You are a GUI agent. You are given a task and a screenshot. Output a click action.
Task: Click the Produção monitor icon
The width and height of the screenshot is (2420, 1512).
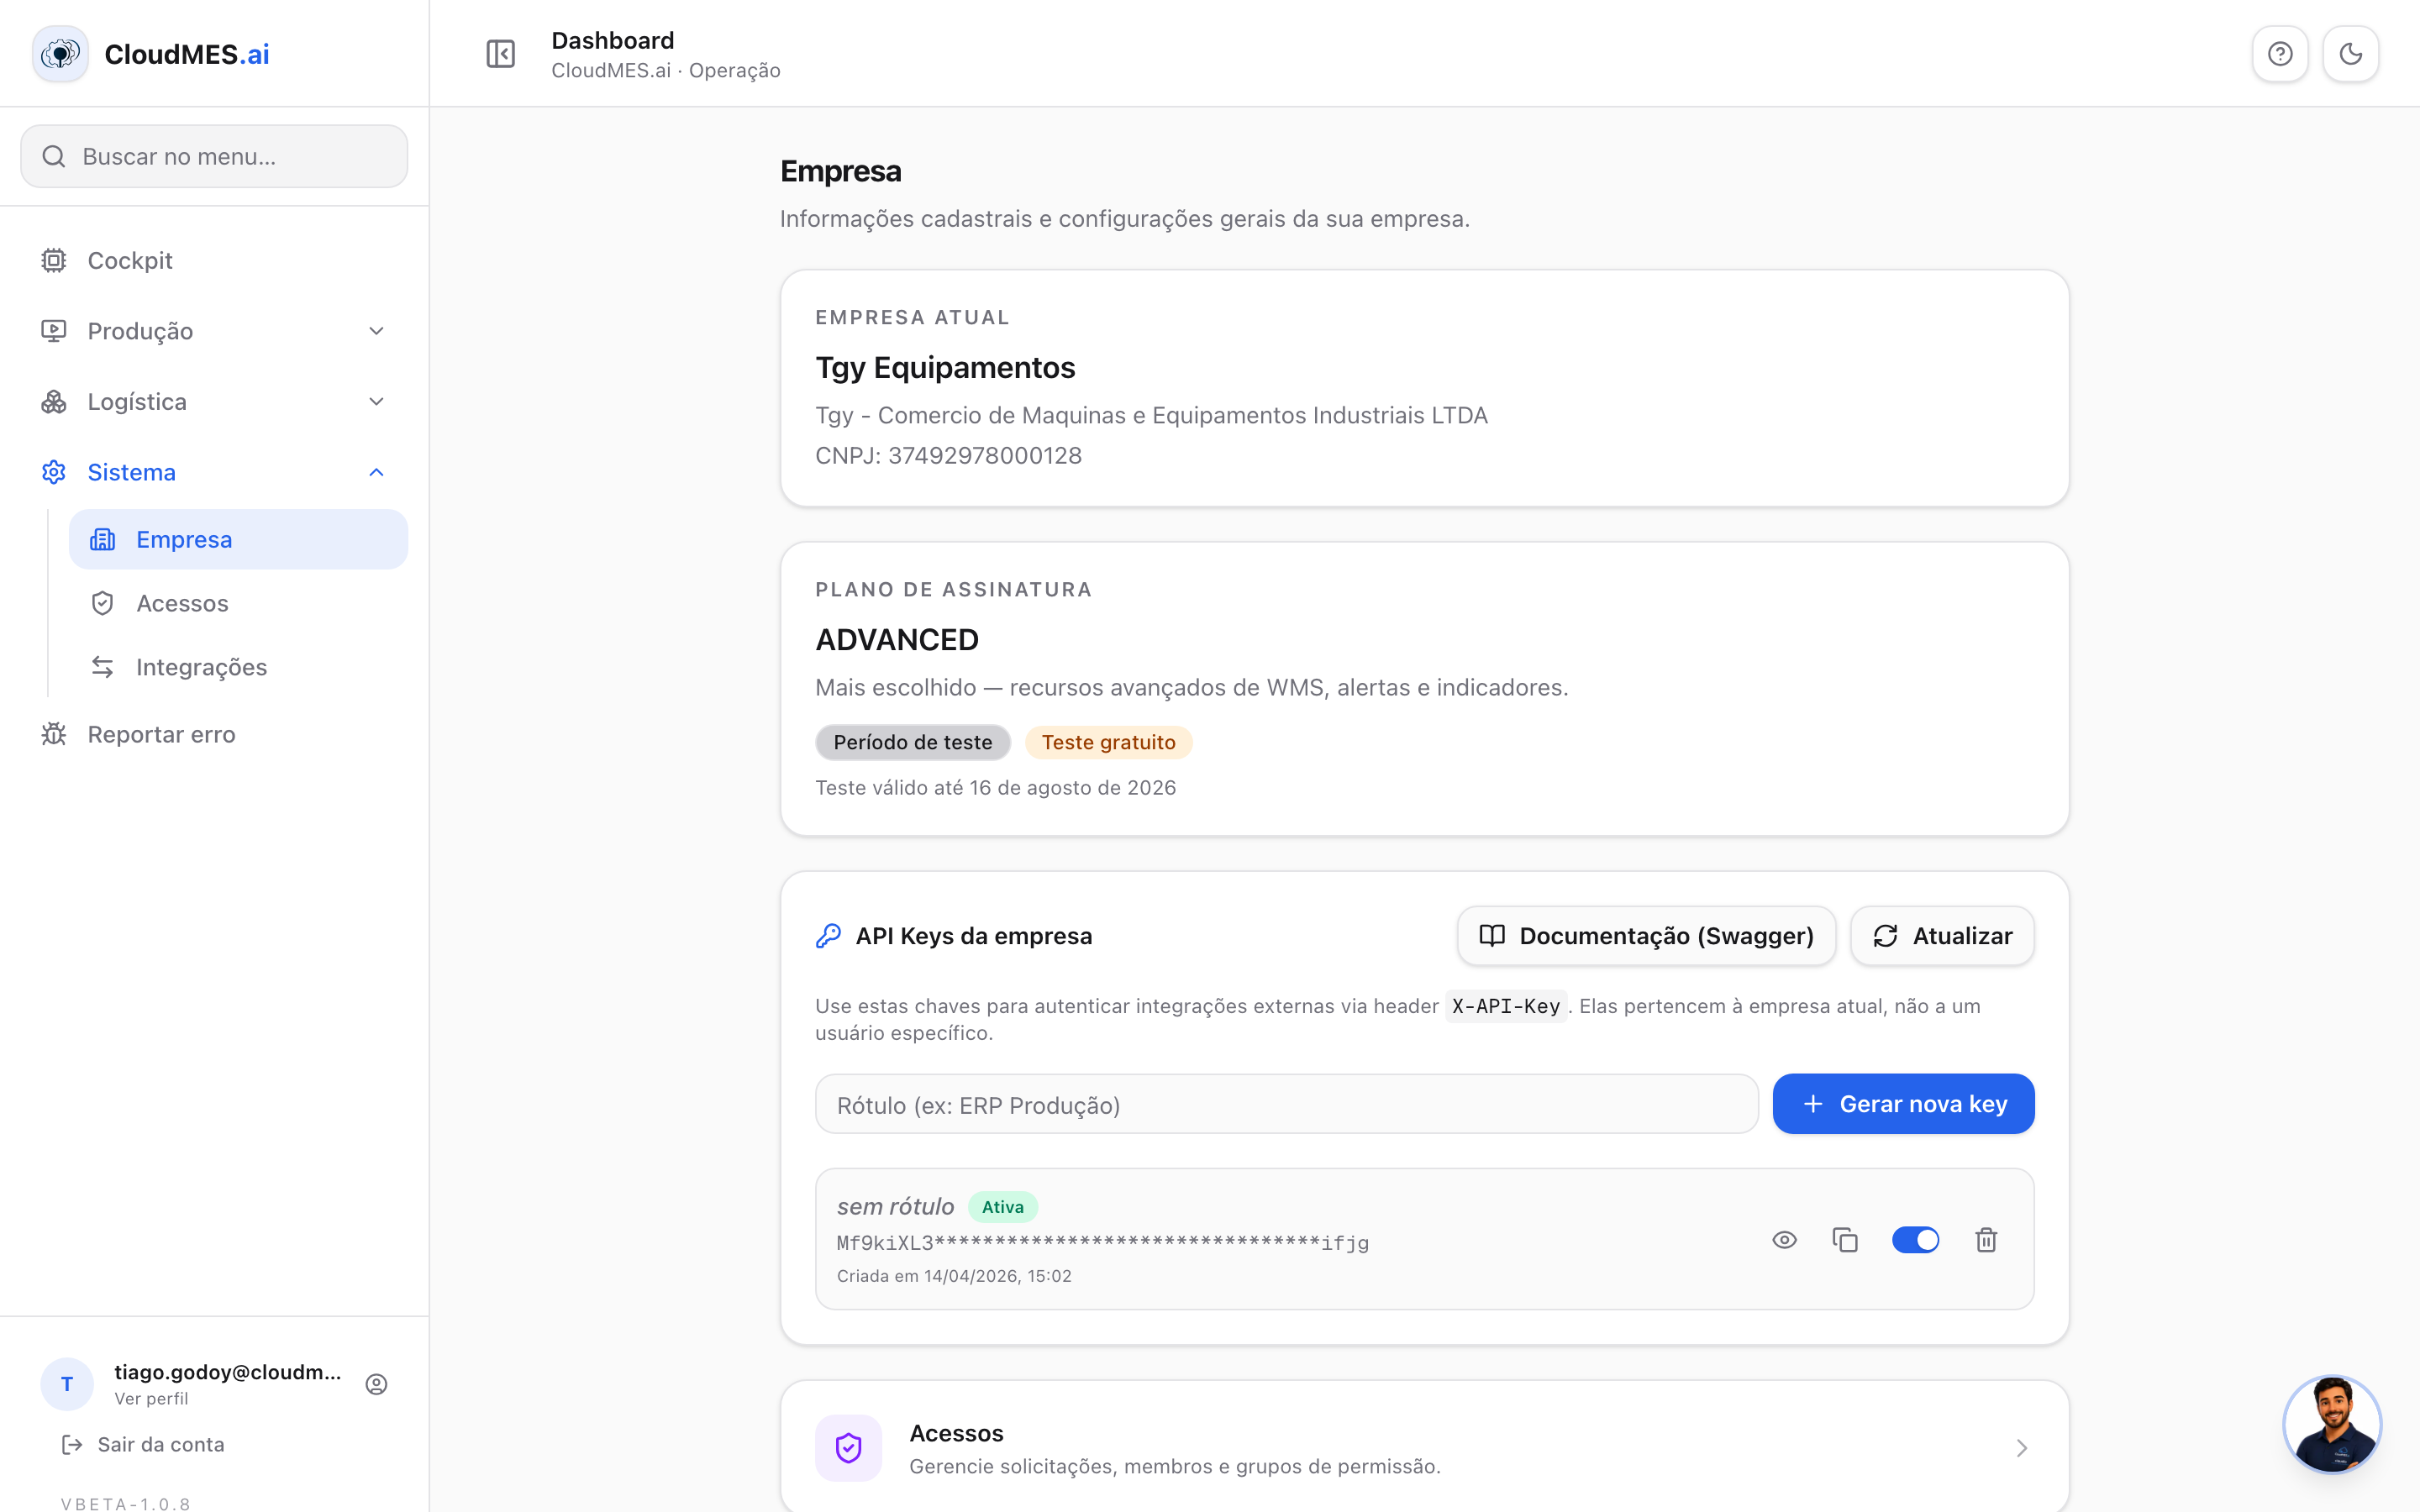54,331
